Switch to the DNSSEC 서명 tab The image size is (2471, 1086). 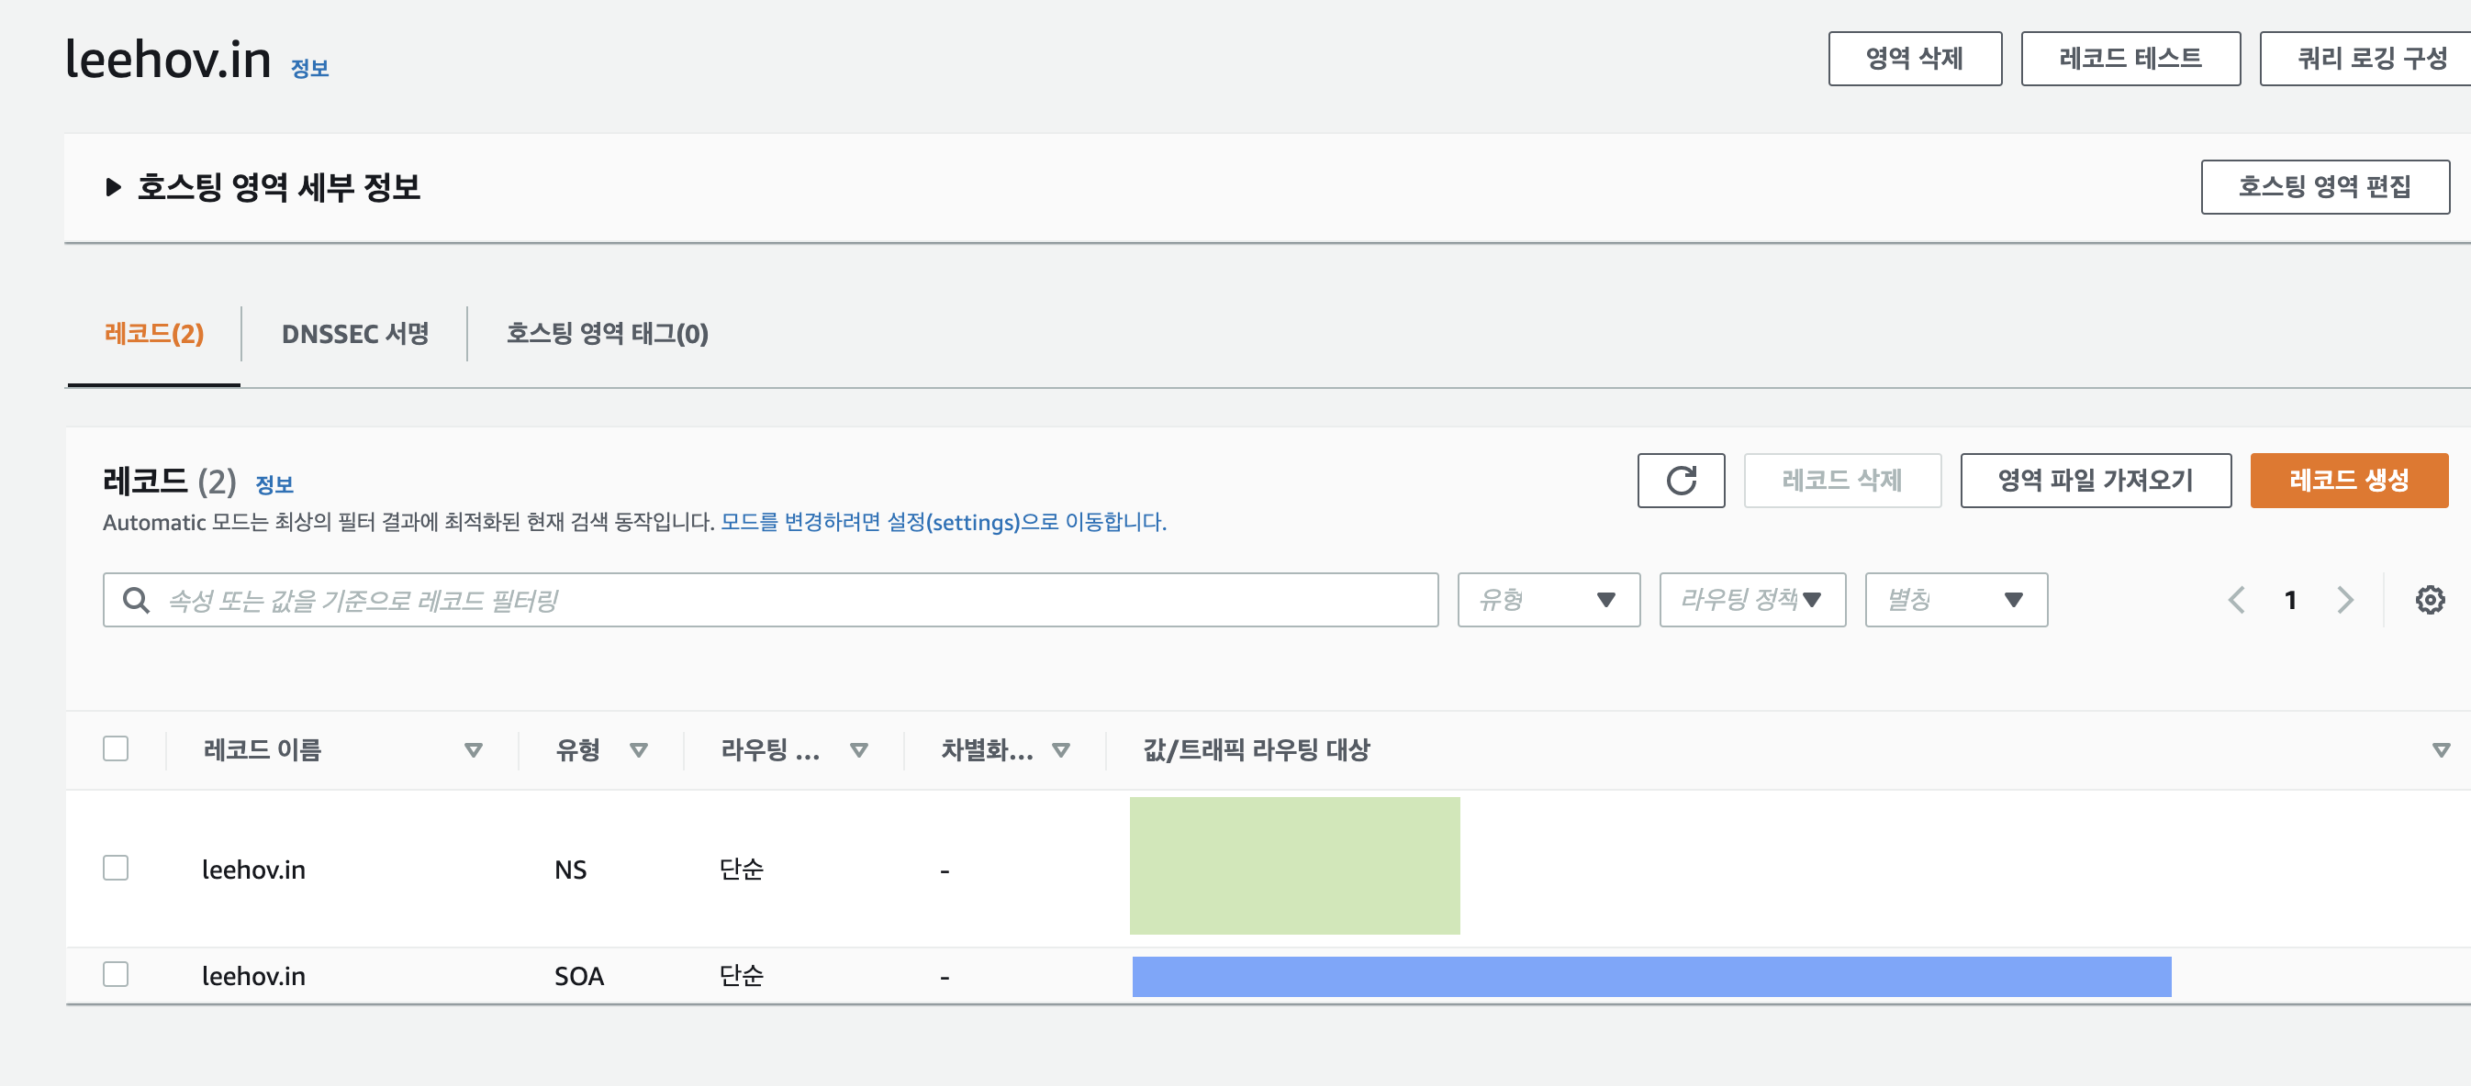[355, 334]
